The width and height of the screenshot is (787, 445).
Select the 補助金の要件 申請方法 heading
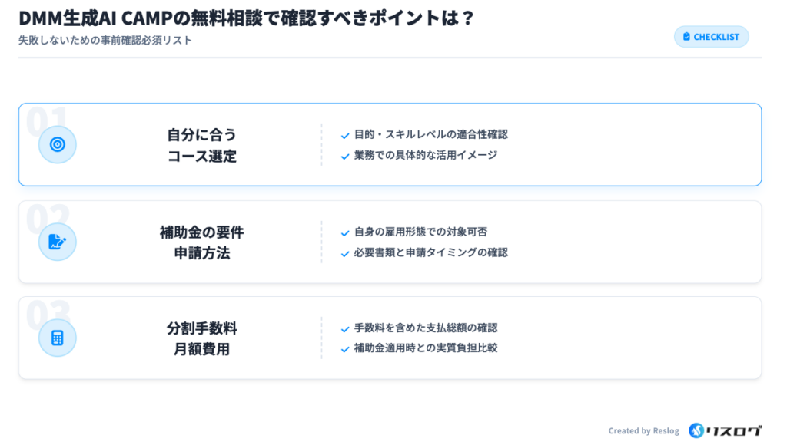coord(202,242)
